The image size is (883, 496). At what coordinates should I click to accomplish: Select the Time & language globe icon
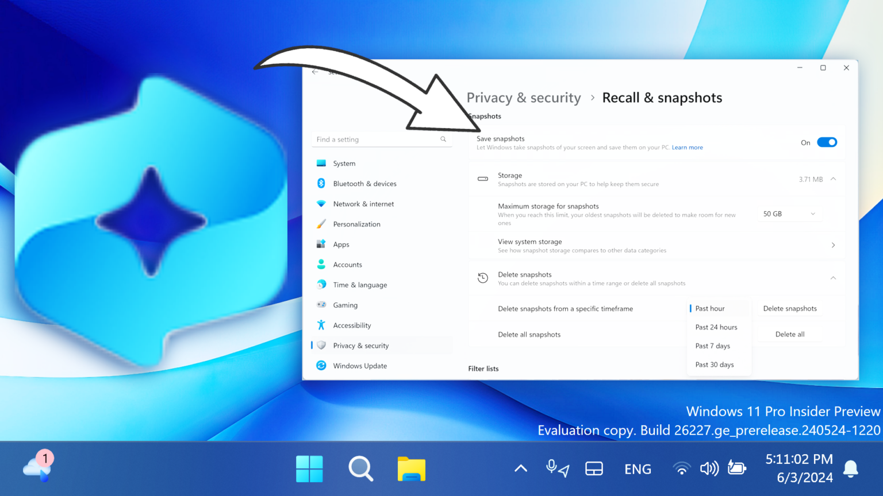[321, 284]
